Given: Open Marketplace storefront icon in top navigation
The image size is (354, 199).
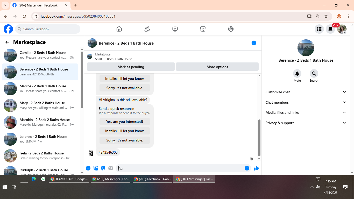Looking at the screenshot, I should point(203,29).
